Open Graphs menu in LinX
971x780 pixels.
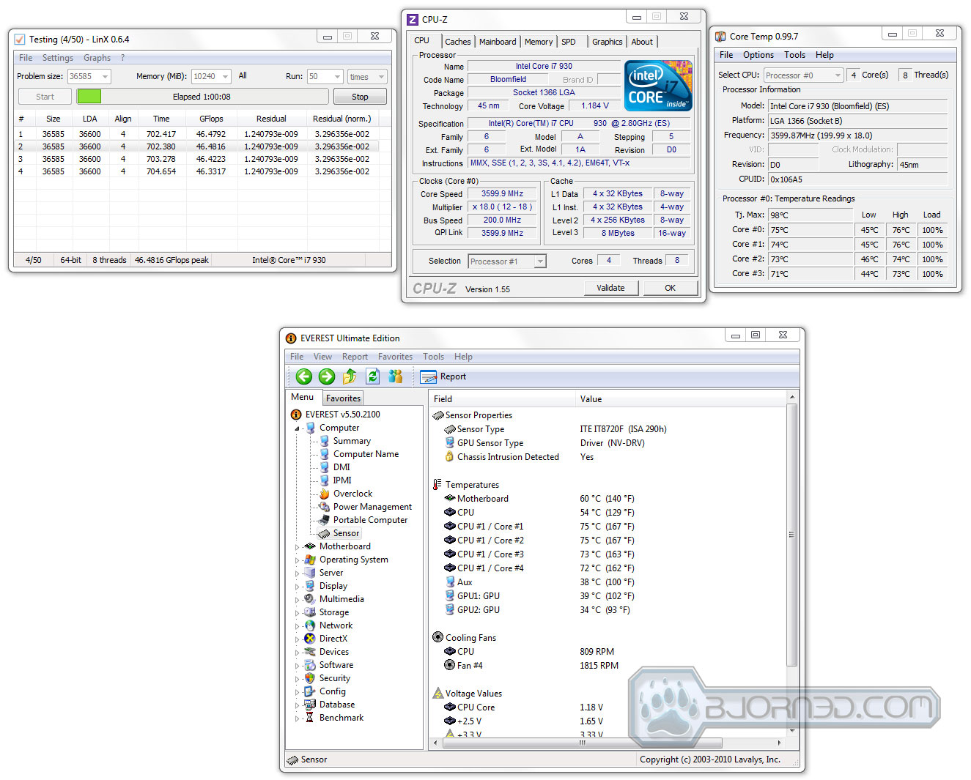click(97, 58)
